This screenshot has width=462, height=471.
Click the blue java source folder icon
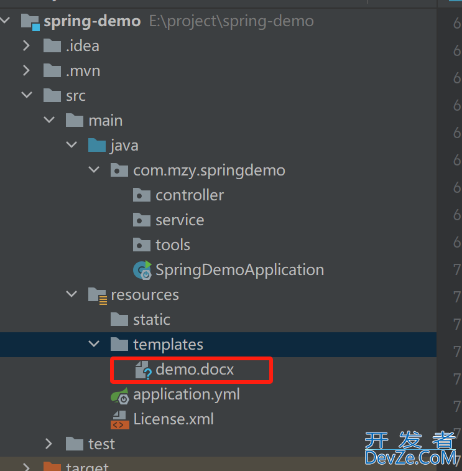97,146
